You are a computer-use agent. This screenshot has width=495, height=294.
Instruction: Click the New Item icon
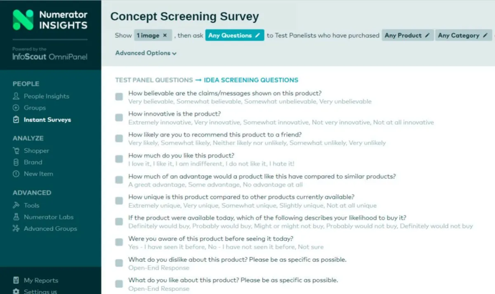point(16,174)
